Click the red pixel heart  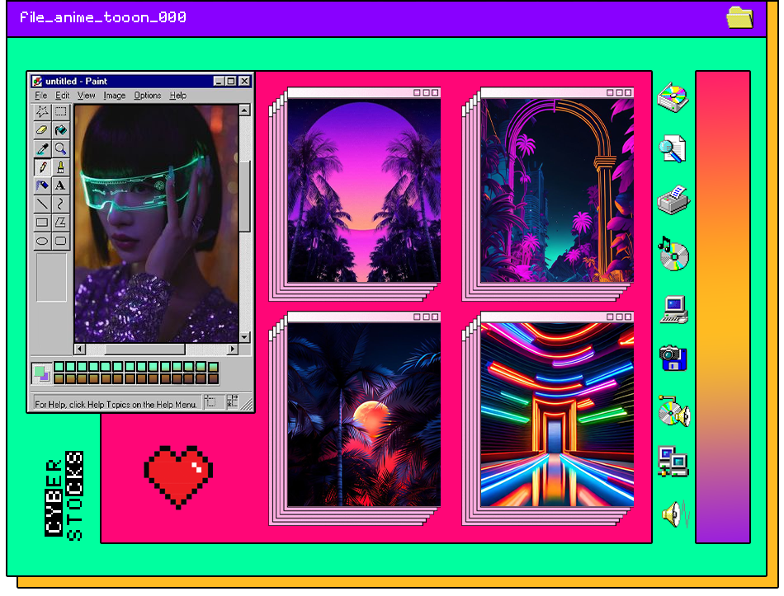[x=178, y=476]
